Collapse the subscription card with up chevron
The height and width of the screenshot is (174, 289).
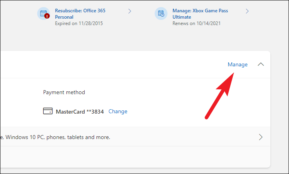(x=260, y=64)
